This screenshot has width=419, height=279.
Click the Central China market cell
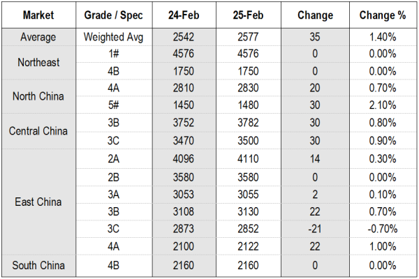(x=39, y=130)
